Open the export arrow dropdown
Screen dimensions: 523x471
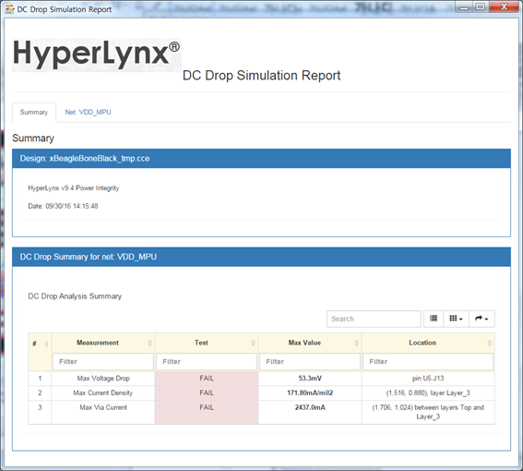[x=481, y=319]
